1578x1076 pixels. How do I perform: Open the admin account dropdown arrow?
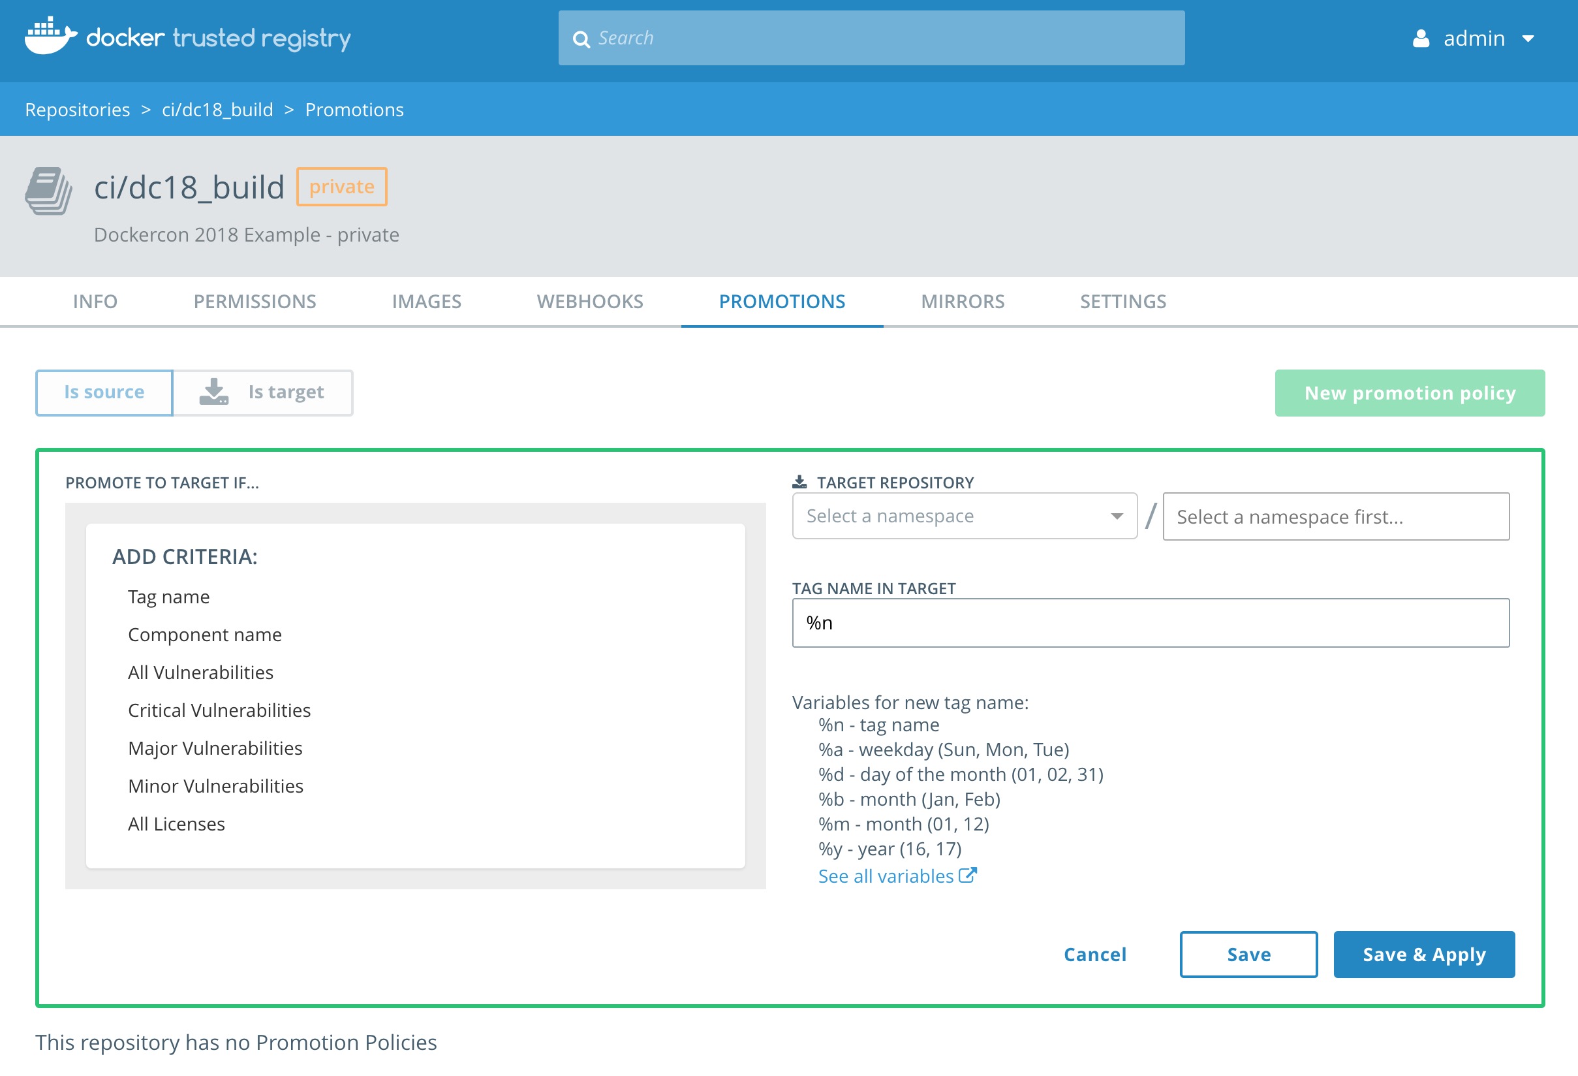[x=1528, y=39]
